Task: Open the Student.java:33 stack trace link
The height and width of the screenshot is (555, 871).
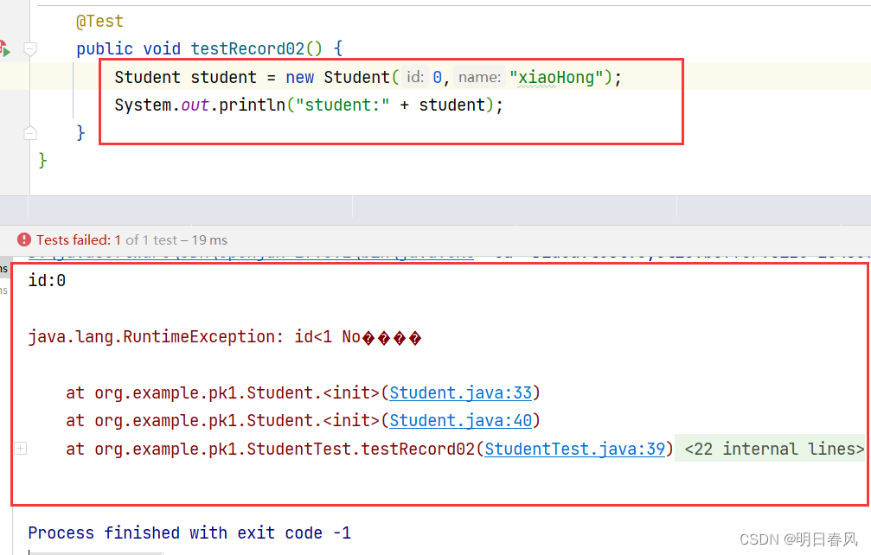Action: pos(460,393)
